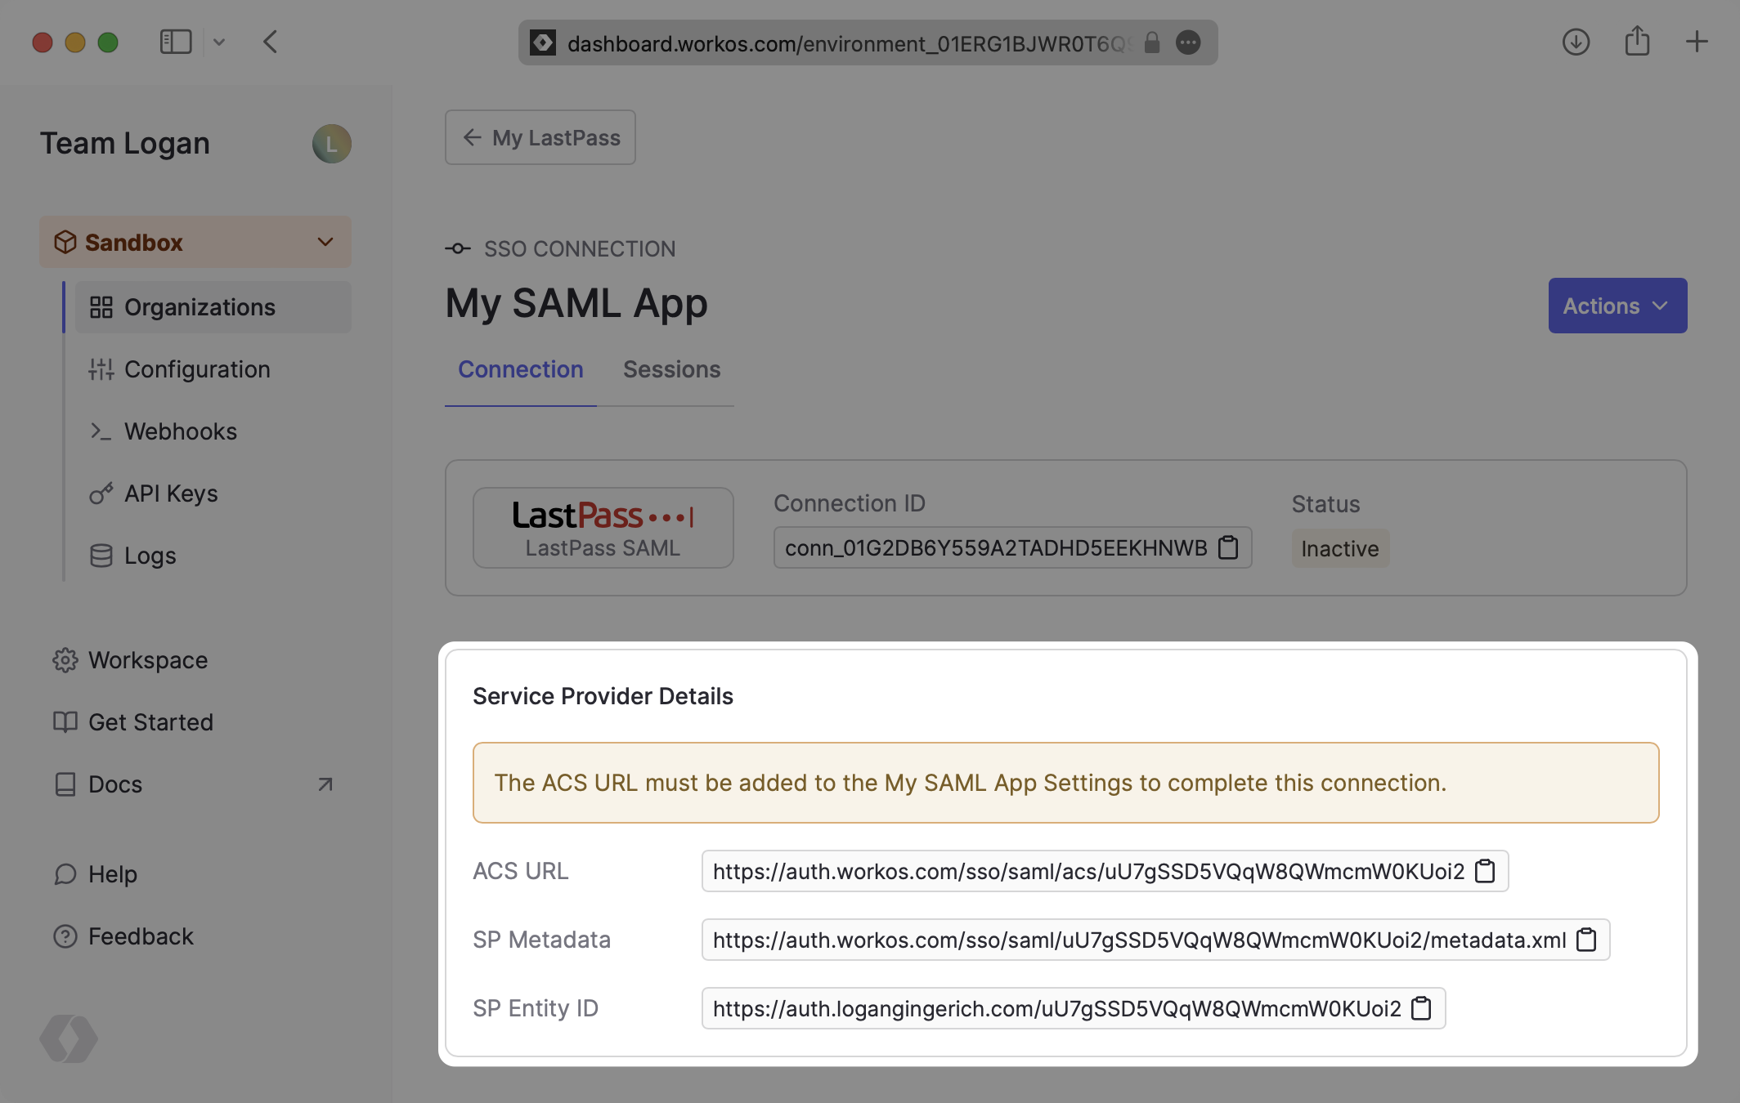The height and width of the screenshot is (1103, 1740).
Task: Switch to the Sessions tab
Action: coord(671,369)
